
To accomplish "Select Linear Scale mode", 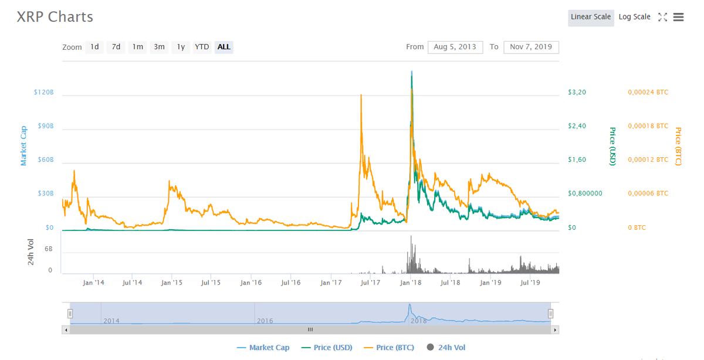I will point(591,18).
